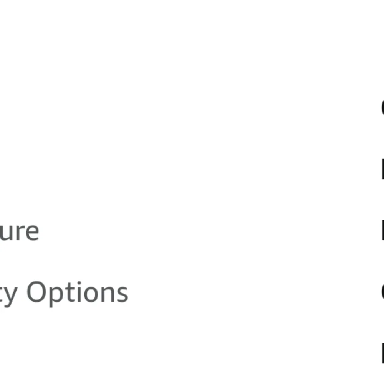The height and width of the screenshot is (383, 384).
Task: Select the second bold heading at the right edge
Action: 382,169
